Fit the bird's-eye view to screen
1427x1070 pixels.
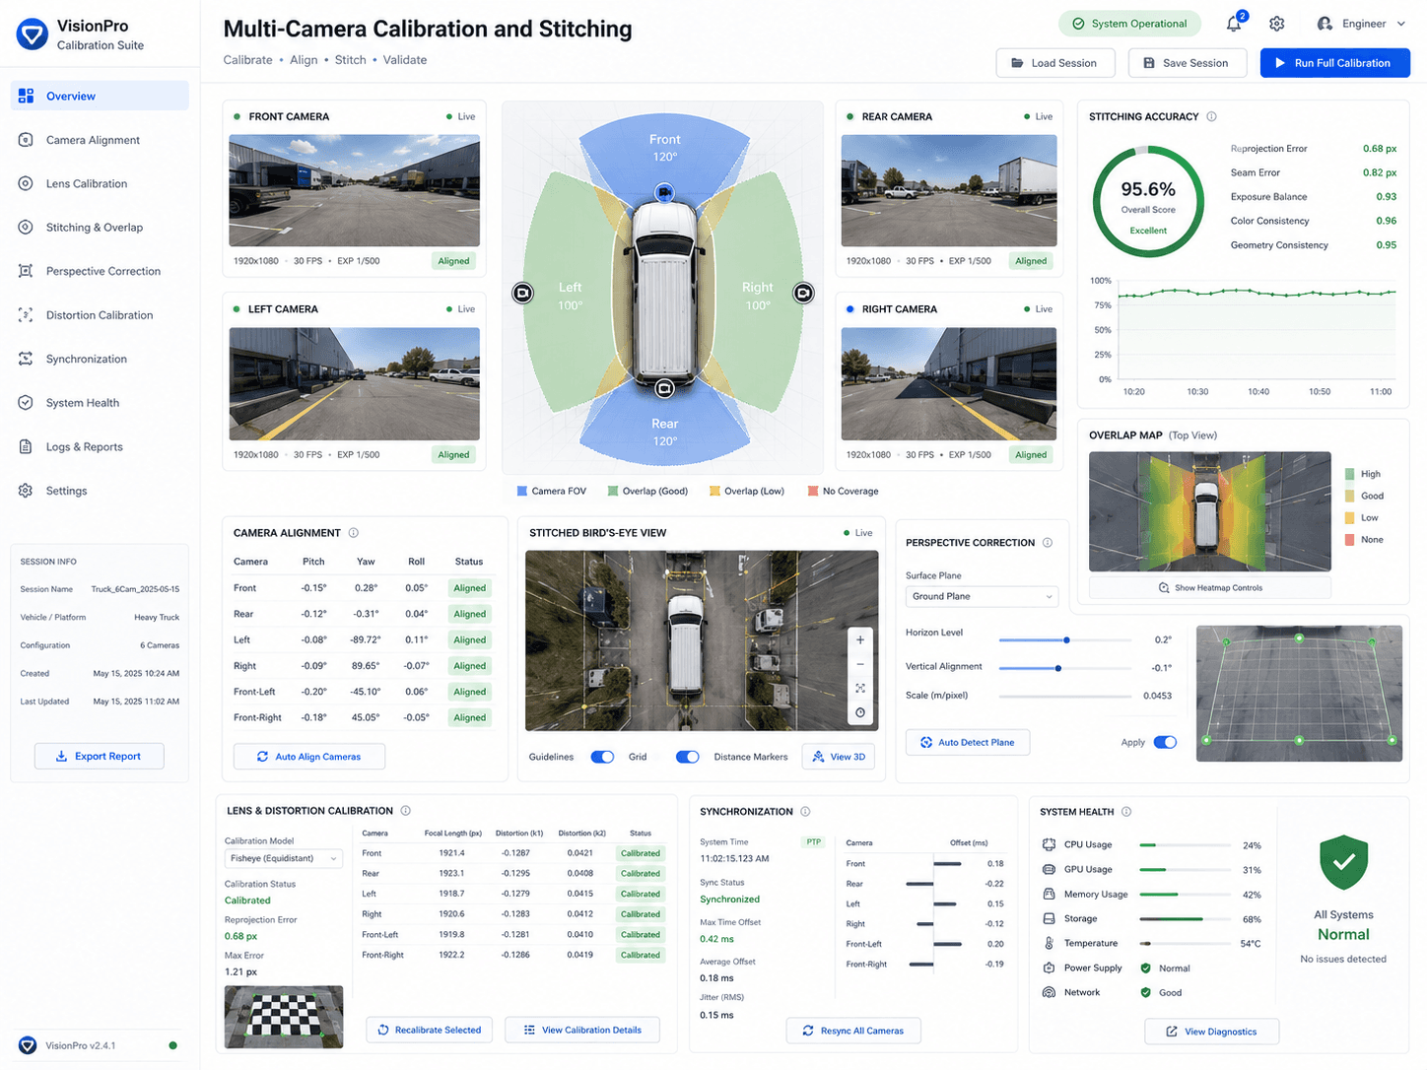click(x=860, y=689)
